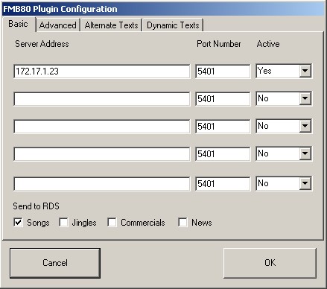
Task: Click the fifth row port number field
Action: (223, 184)
